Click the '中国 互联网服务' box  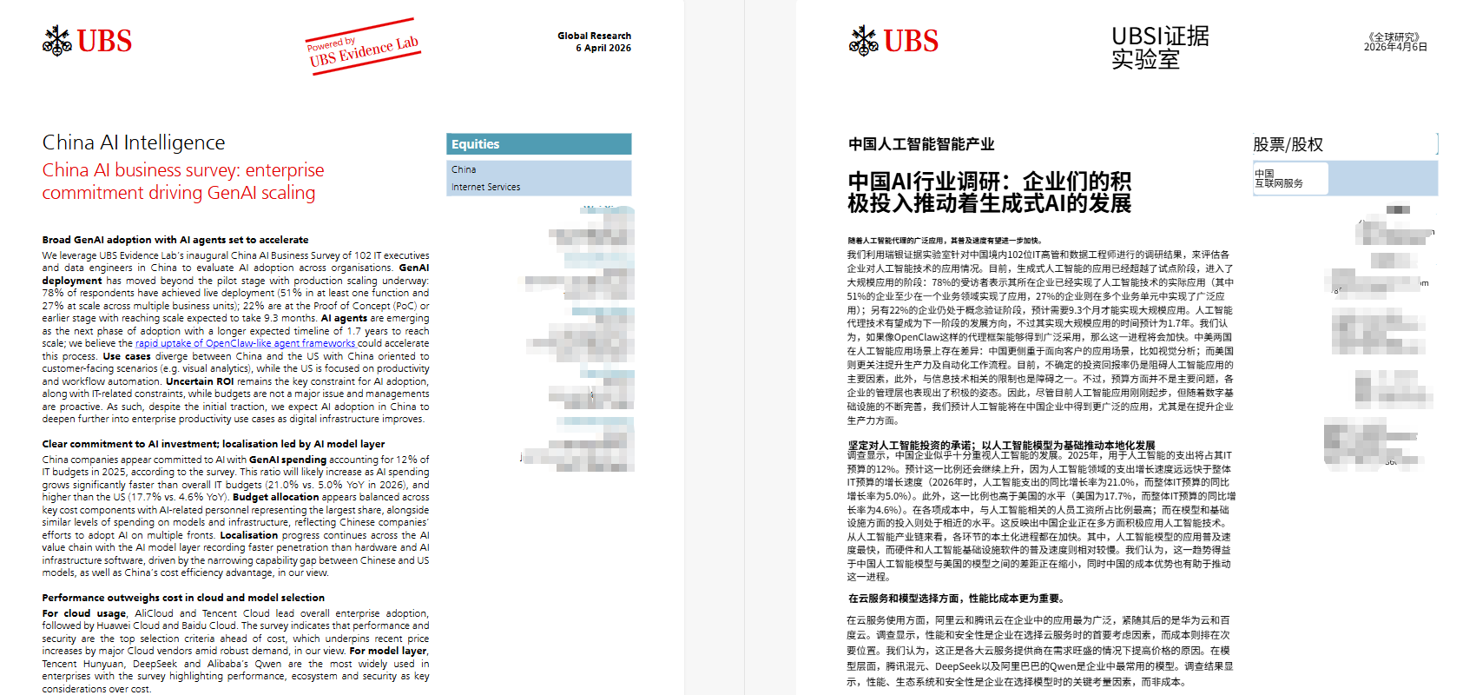point(1289,179)
